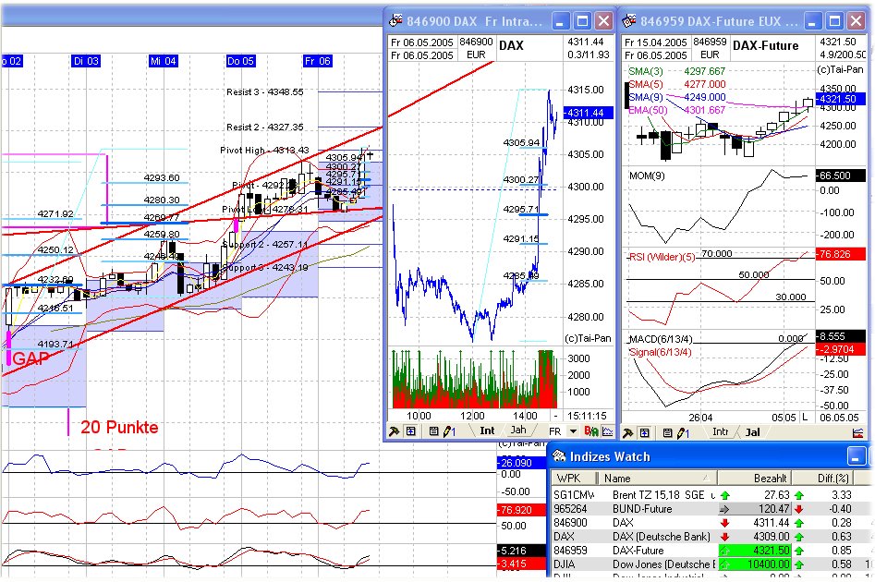Click the 06.05.05 date display in DAX-Future window
875x582 pixels.
tap(839, 418)
